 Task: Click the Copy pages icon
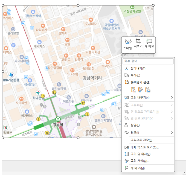point(126,75)
